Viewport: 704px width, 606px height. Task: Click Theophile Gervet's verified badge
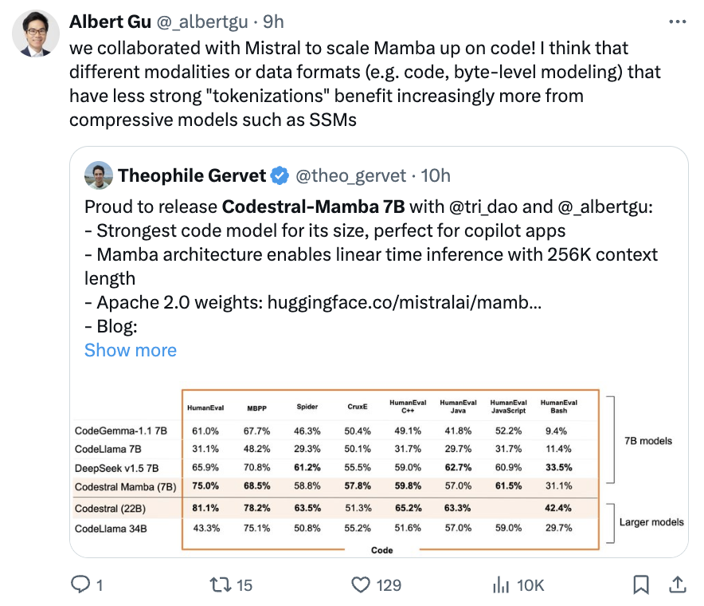tap(280, 175)
